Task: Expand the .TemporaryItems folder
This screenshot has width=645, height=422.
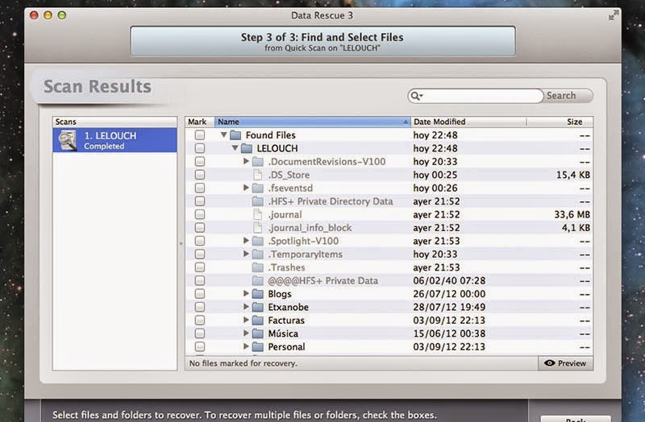Action: [246, 254]
